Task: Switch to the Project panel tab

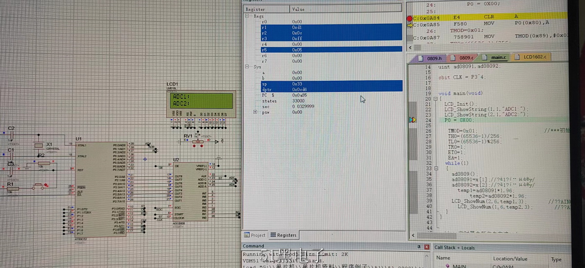Action: click(255, 235)
